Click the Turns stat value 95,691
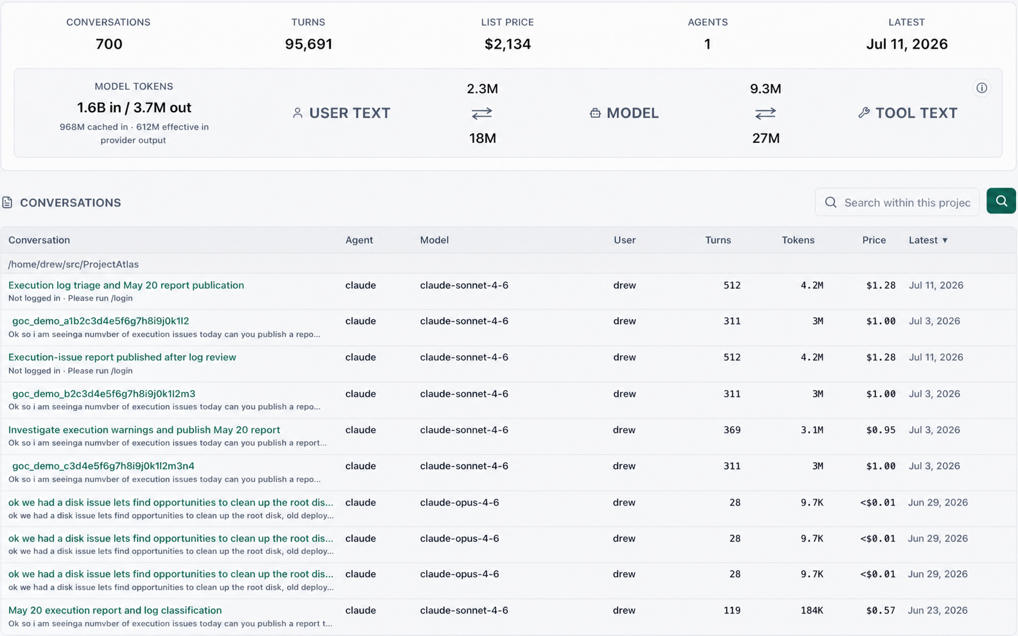 click(309, 44)
